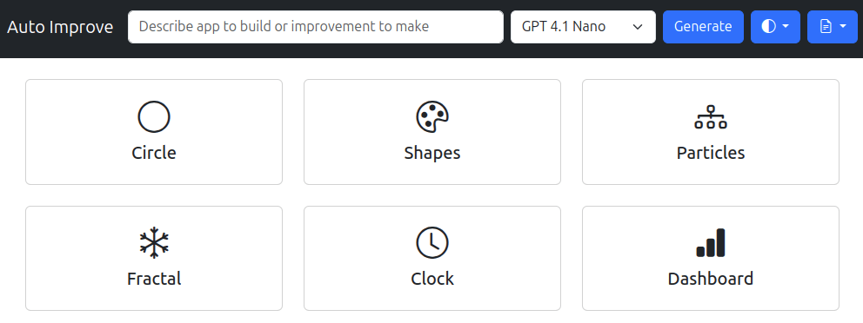Choose the snowflake icon above Fractal
This screenshot has width=863, height=323.
(154, 243)
